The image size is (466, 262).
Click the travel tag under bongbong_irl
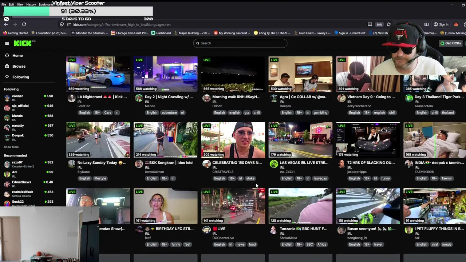pos(378,245)
